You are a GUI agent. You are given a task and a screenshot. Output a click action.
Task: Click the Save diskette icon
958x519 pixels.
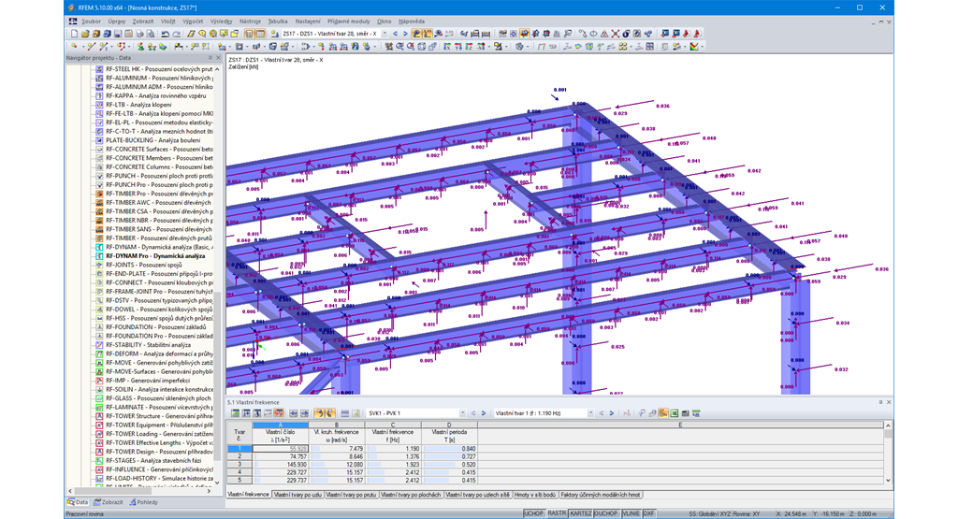(118, 34)
